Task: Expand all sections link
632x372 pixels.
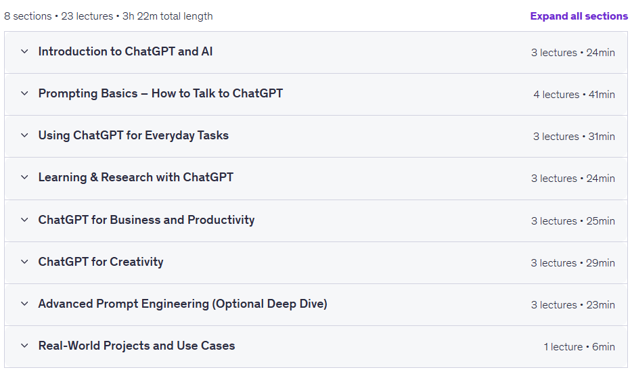Action: click(x=579, y=16)
